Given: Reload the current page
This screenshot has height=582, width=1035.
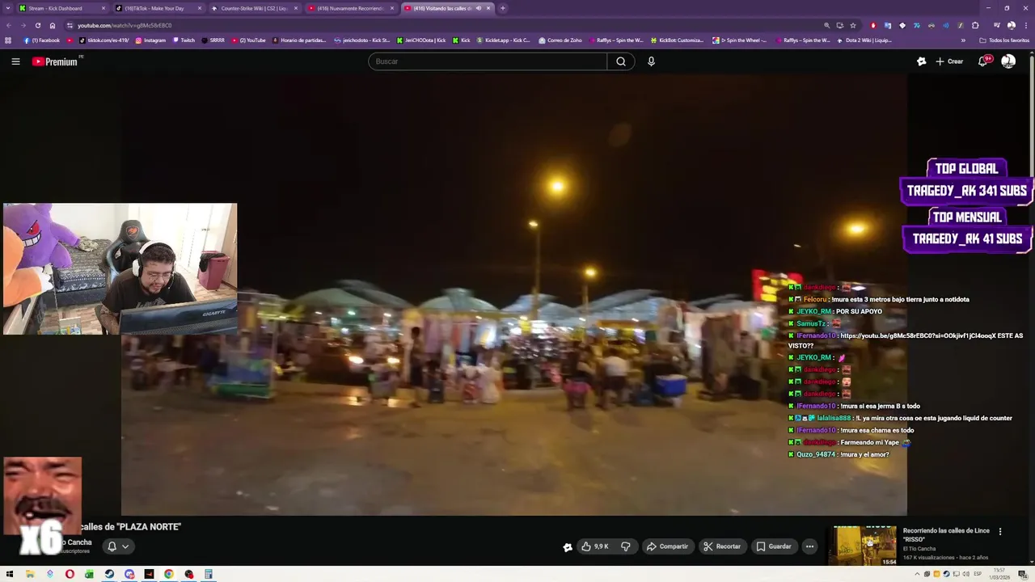Looking at the screenshot, I should [x=38, y=25].
